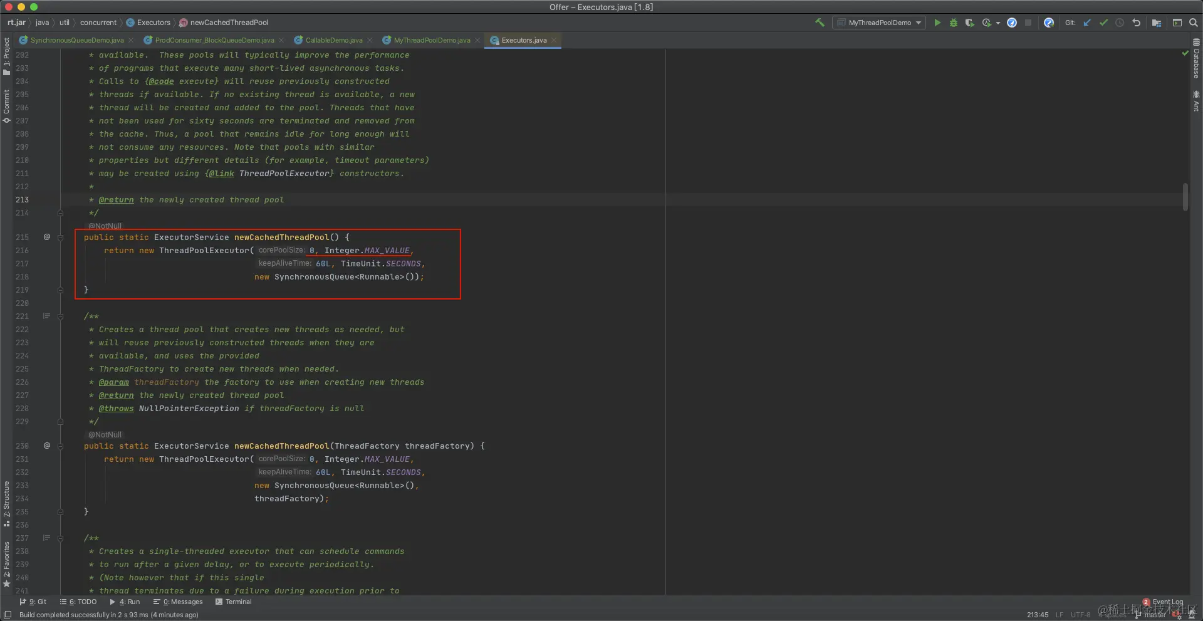Click the rt.jar breadcrumb

pyautogui.click(x=17, y=23)
